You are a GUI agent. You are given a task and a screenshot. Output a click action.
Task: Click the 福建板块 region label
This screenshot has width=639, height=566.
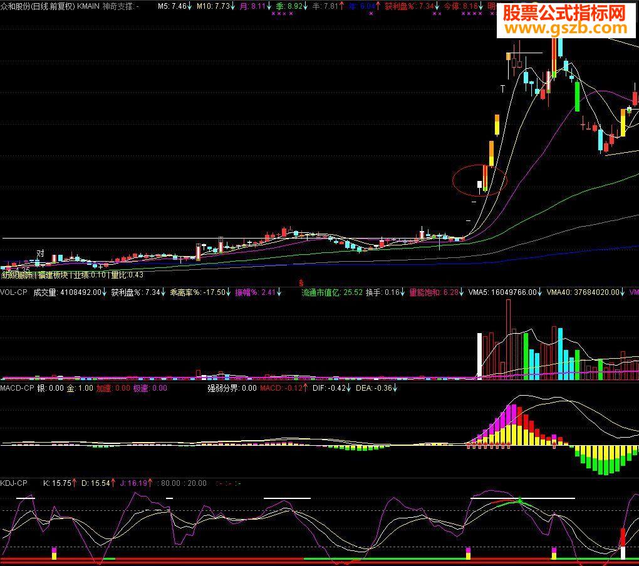click(53, 275)
